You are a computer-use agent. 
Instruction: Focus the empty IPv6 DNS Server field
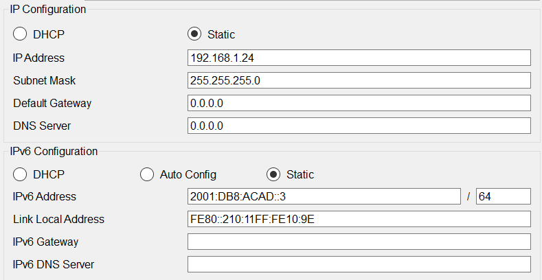coord(359,264)
